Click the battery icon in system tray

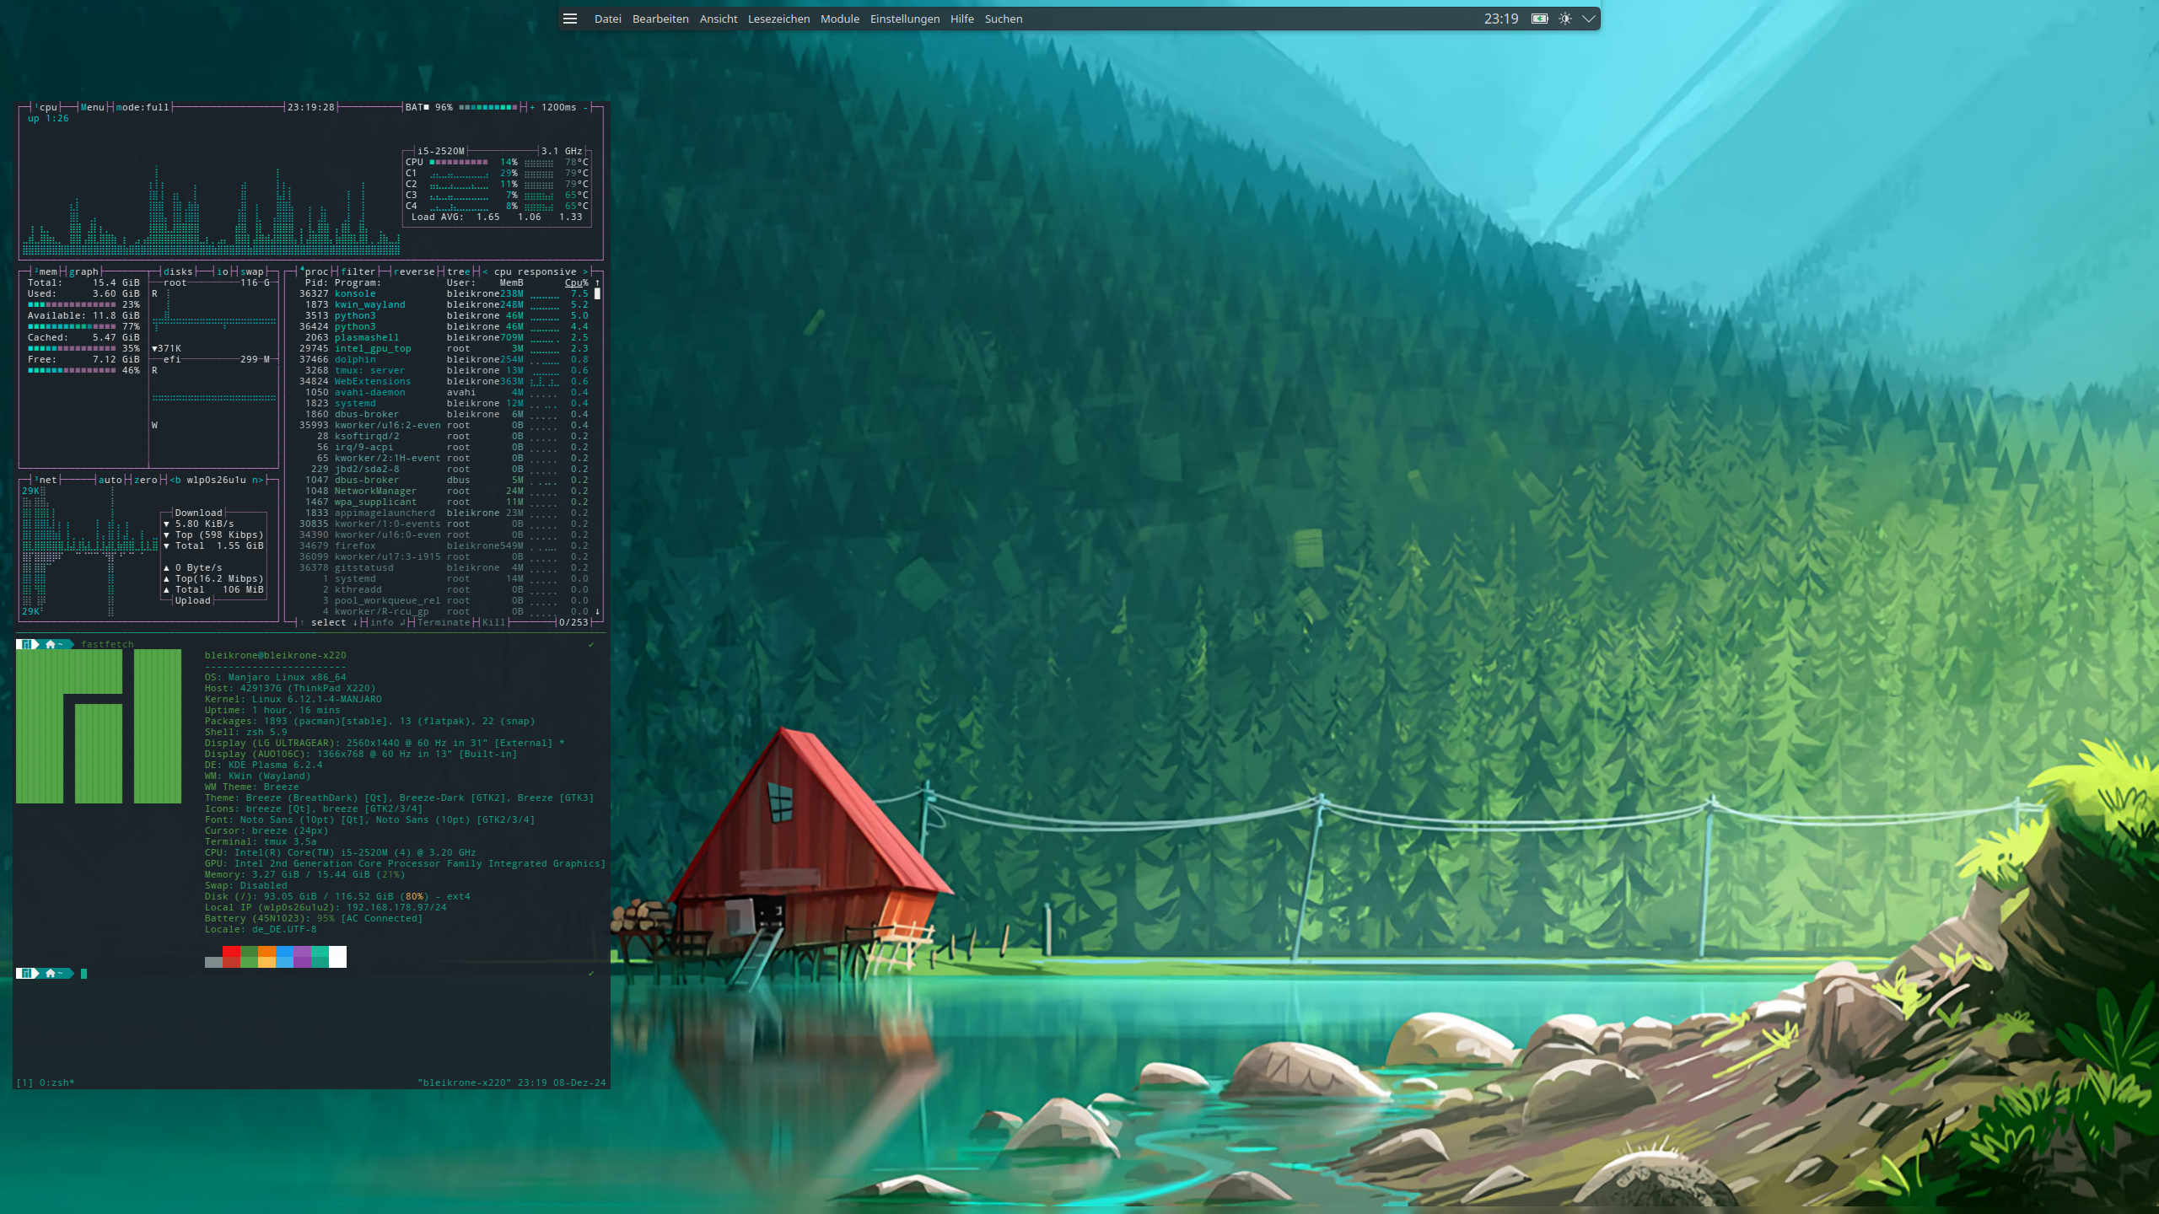1539,19
